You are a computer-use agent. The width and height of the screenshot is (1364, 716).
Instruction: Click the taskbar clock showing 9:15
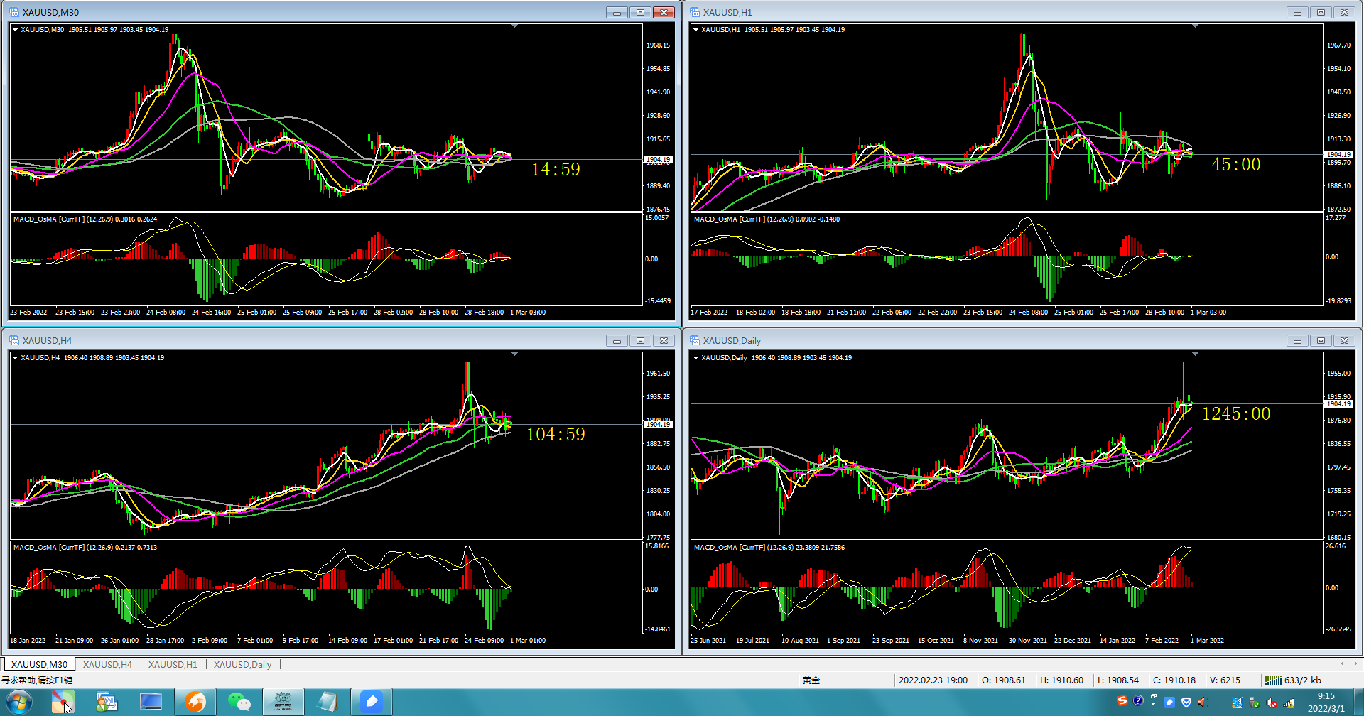pos(1326,703)
